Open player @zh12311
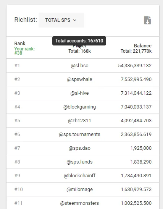163x209 pixels. (79, 121)
